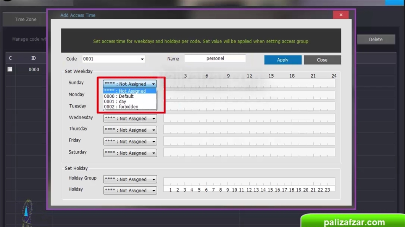
Task: Click the Wednesday timeline bar
Action: [249, 118]
